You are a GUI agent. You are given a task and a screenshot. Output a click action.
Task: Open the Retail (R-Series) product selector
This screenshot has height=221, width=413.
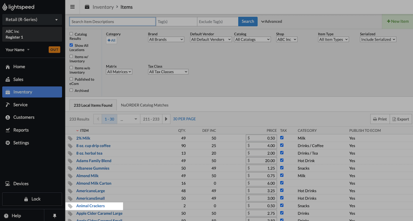pyautogui.click(x=32, y=20)
